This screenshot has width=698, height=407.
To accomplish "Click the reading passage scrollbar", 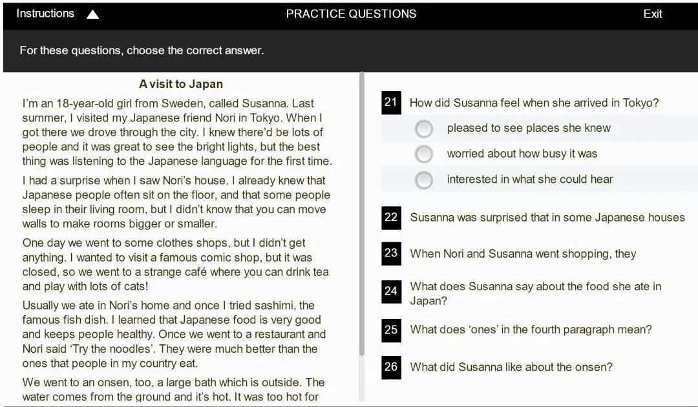I will [362, 213].
